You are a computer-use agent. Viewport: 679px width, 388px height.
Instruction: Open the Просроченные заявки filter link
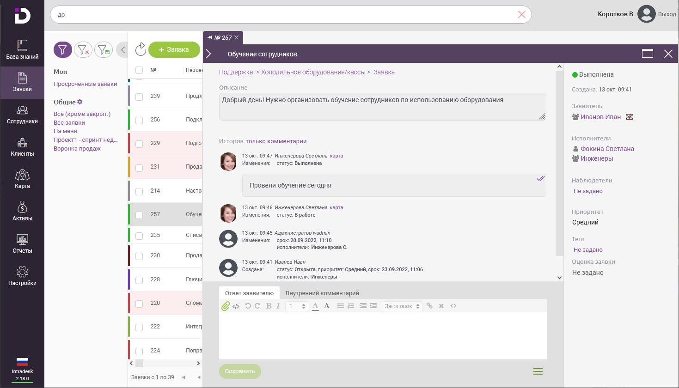pyautogui.click(x=86, y=84)
